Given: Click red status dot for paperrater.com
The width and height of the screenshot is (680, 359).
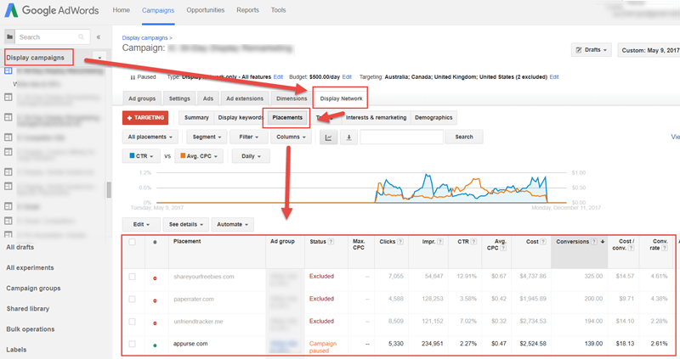Looking at the screenshot, I should point(155,300).
